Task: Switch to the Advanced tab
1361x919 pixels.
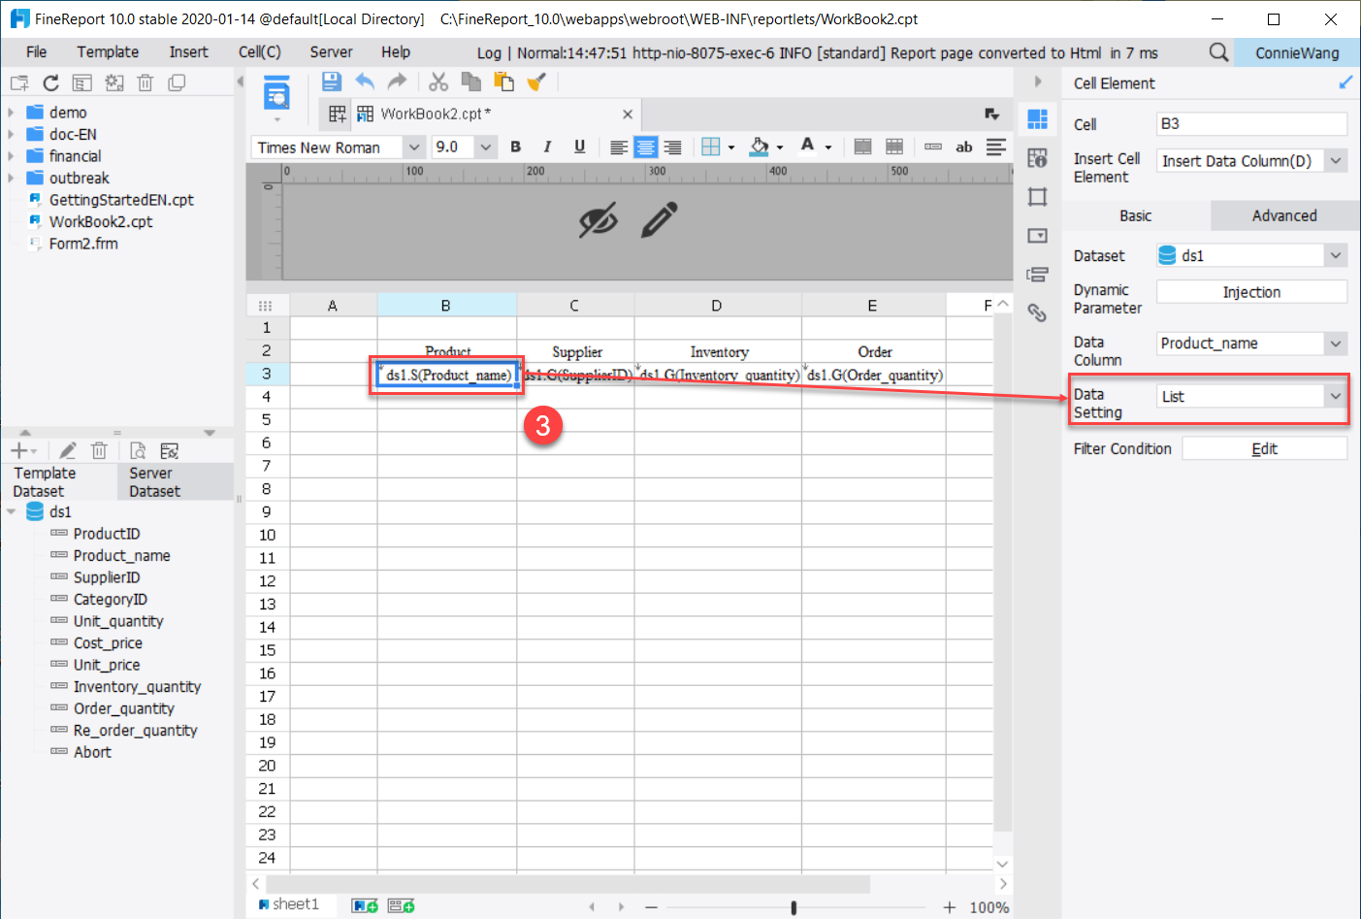Action: tap(1283, 215)
